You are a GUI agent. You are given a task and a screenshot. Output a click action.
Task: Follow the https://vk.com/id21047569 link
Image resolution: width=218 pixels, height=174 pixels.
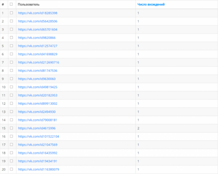(38, 145)
